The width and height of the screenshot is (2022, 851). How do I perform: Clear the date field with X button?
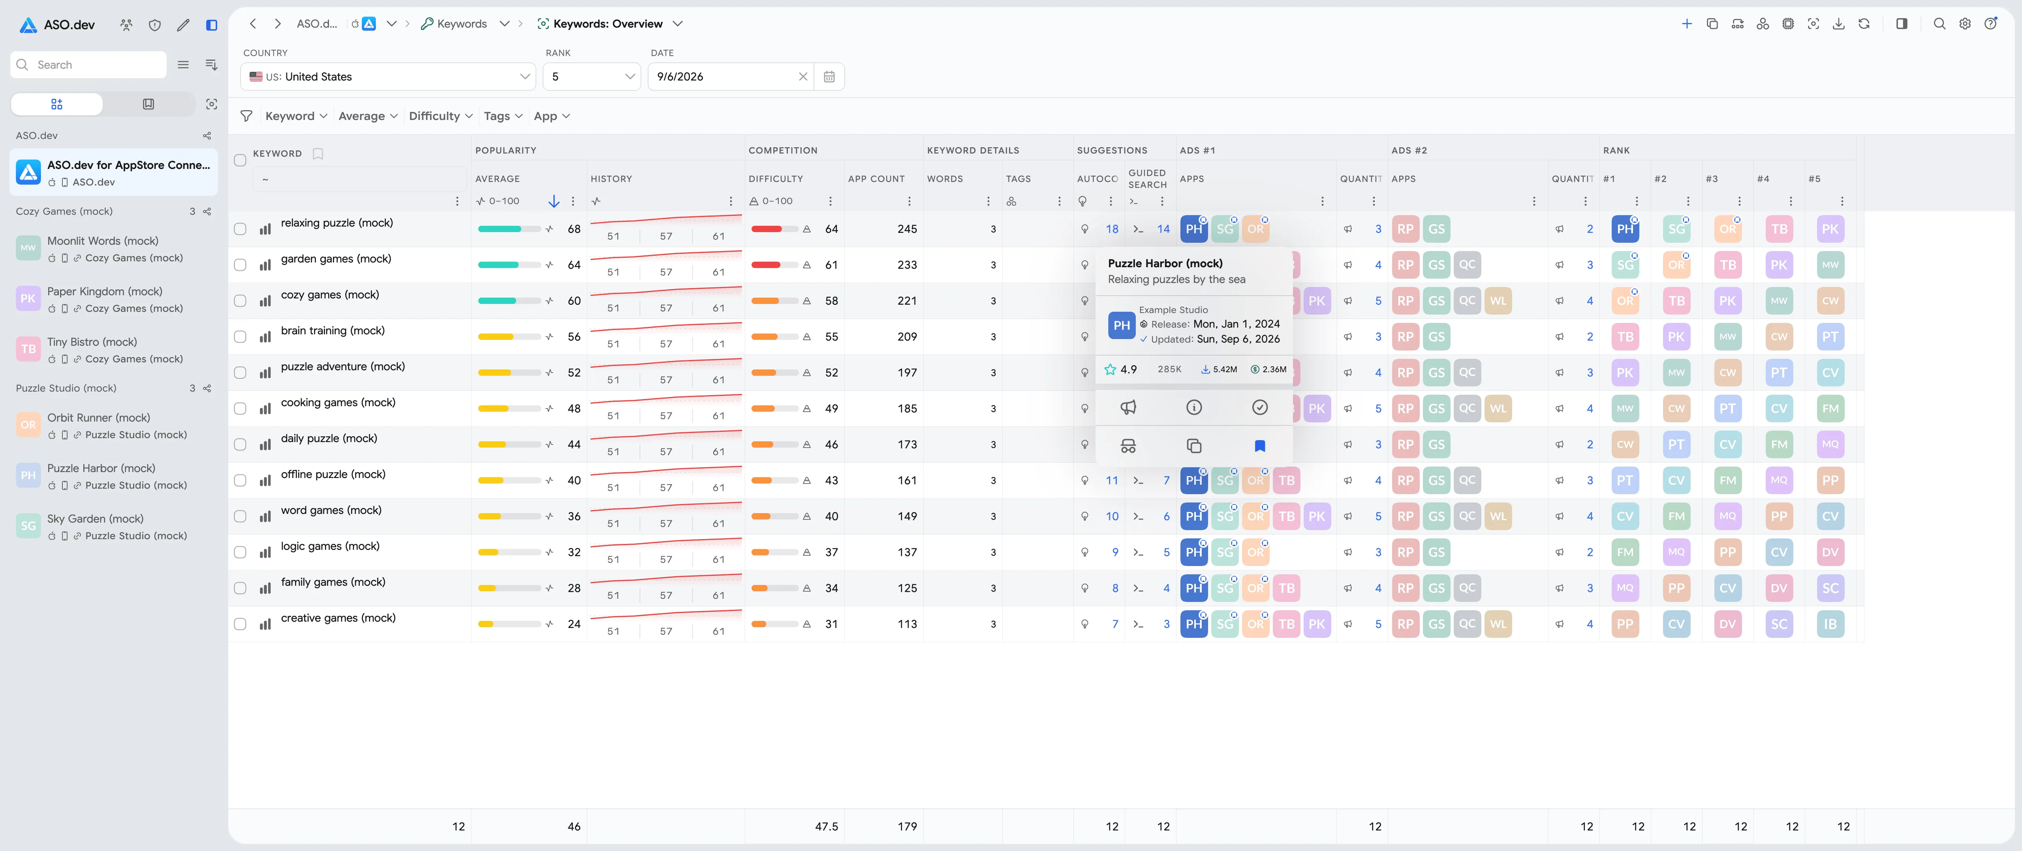pos(803,77)
